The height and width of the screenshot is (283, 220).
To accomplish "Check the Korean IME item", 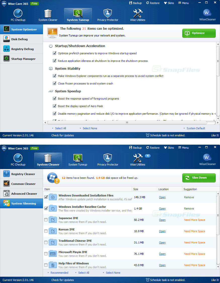I will 46,231.
